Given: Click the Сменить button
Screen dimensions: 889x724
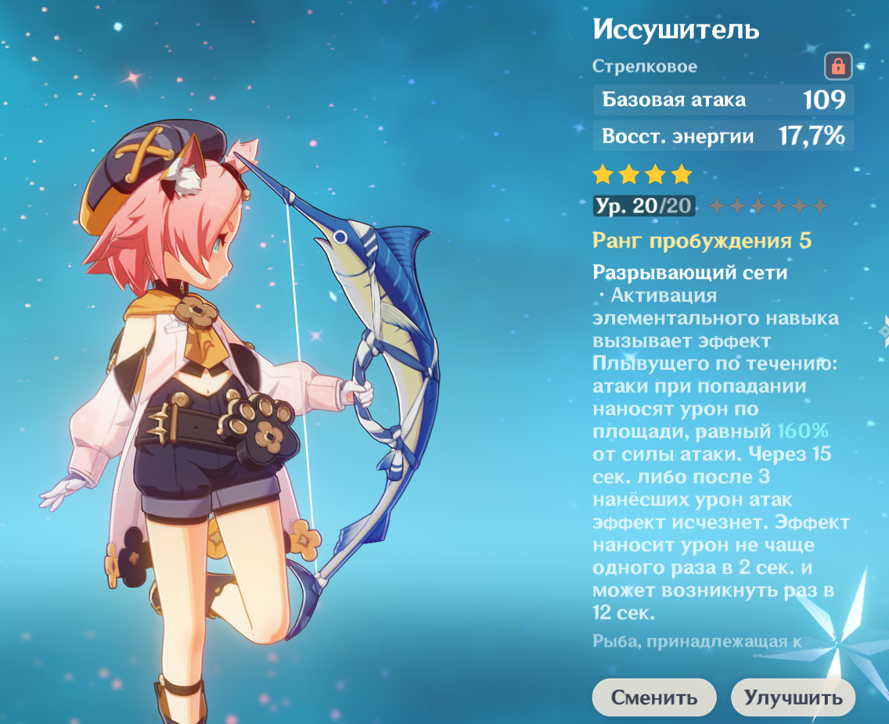Looking at the screenshot, I should [x=654, y=697].
